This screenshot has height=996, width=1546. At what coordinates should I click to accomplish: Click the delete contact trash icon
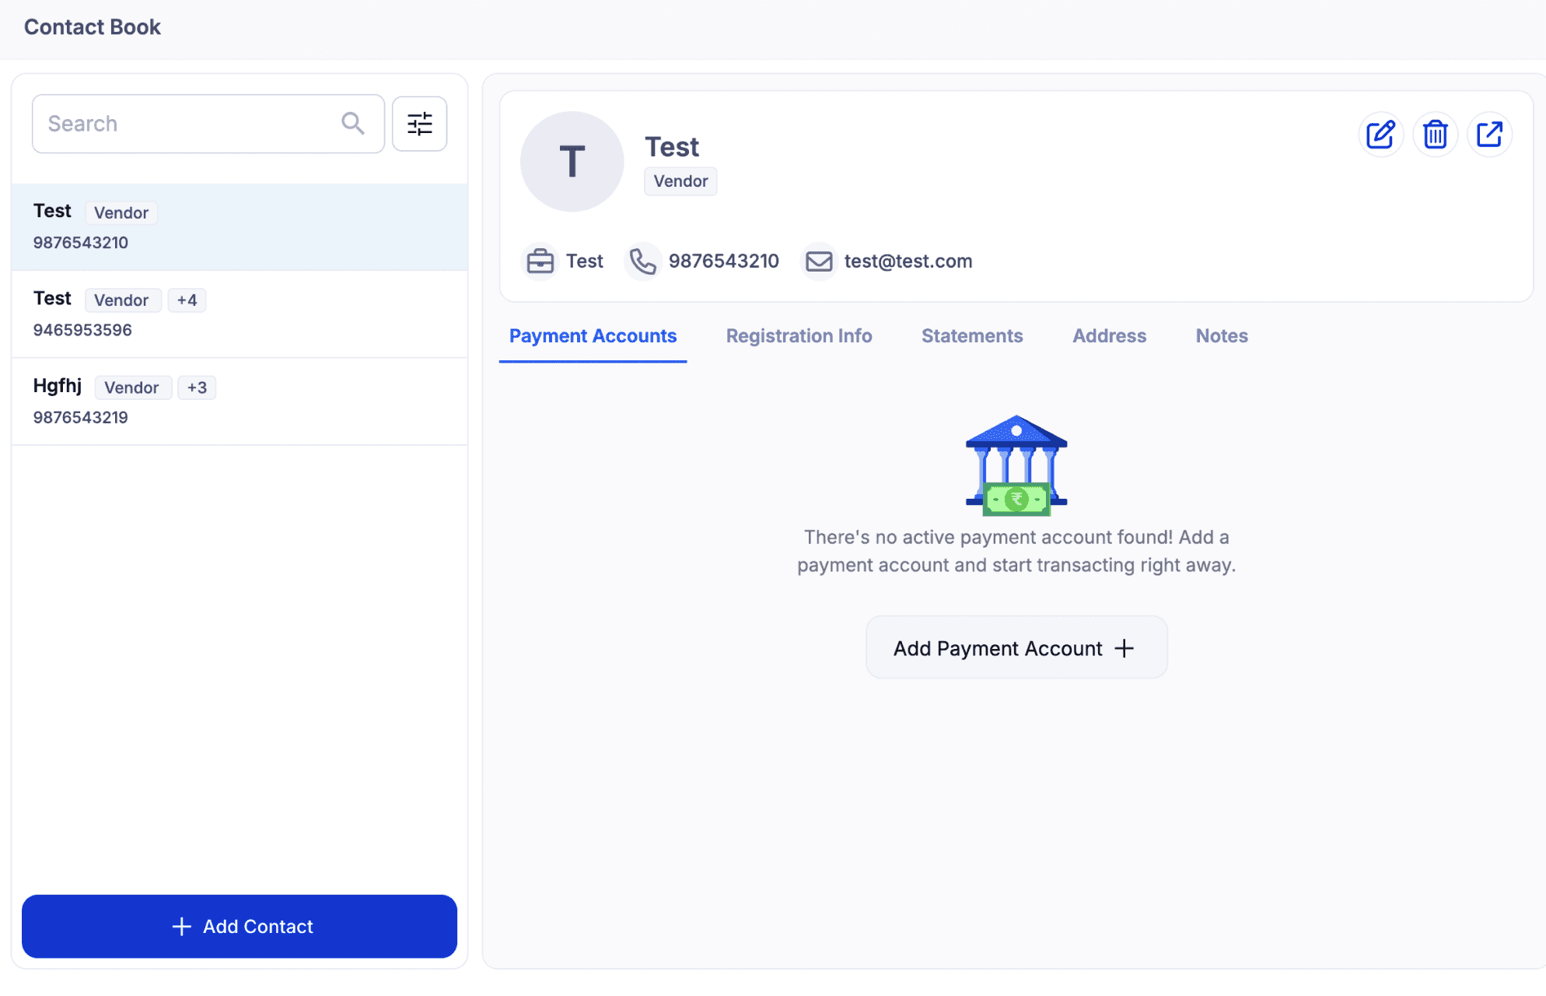(1435, 135)
